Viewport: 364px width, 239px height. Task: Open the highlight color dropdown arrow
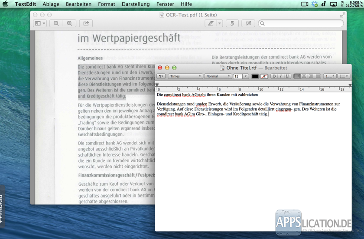point(220,23)
